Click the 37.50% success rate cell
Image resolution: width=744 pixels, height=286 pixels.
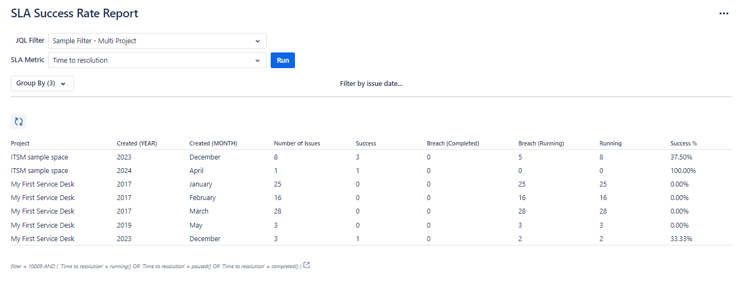tap(681, 157)
